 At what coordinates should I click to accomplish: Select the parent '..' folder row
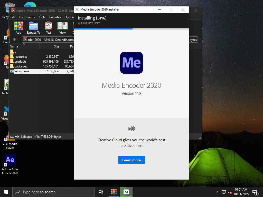click(x=42, y=52)
